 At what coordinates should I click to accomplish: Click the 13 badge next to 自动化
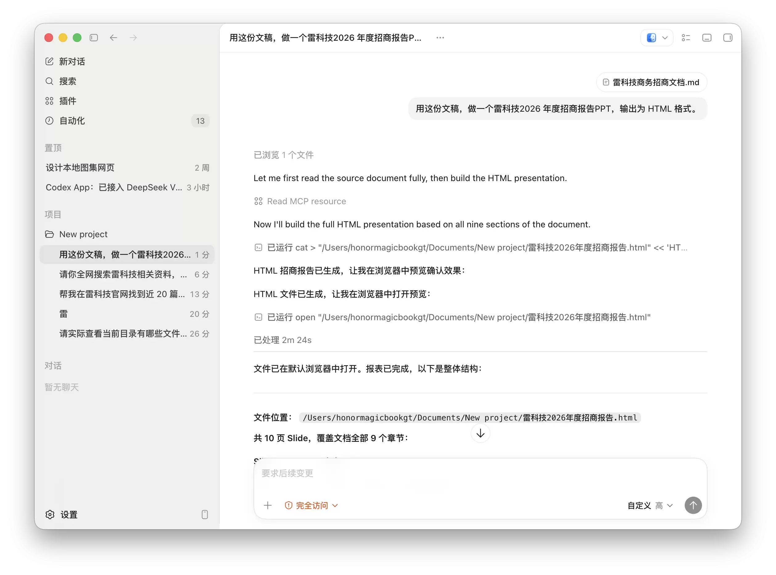pyautogui.click(x=200, y=121)
